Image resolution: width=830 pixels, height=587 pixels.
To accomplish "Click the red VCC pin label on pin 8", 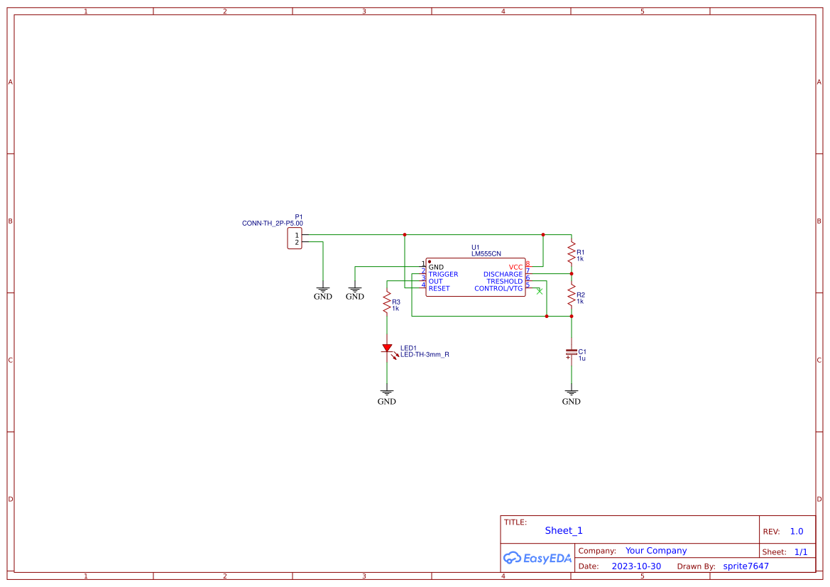I will click(516, 267).
